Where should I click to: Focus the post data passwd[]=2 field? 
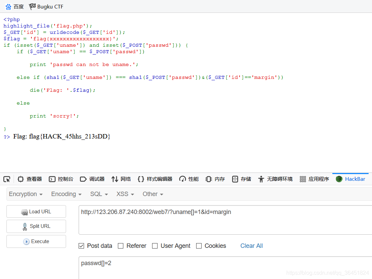(x=225, y=268)
